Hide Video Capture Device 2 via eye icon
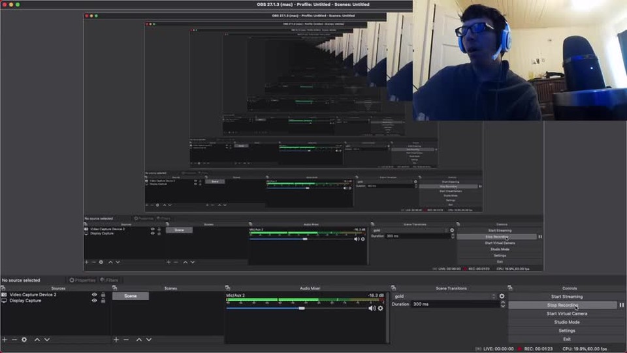627x353 pixels. click(94, 295)
